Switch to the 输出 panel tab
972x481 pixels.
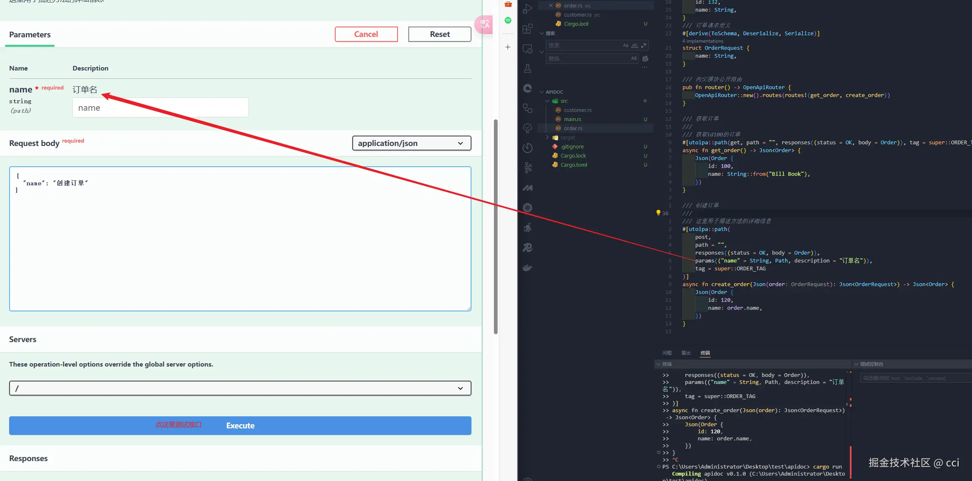click(x=686, y=353)
